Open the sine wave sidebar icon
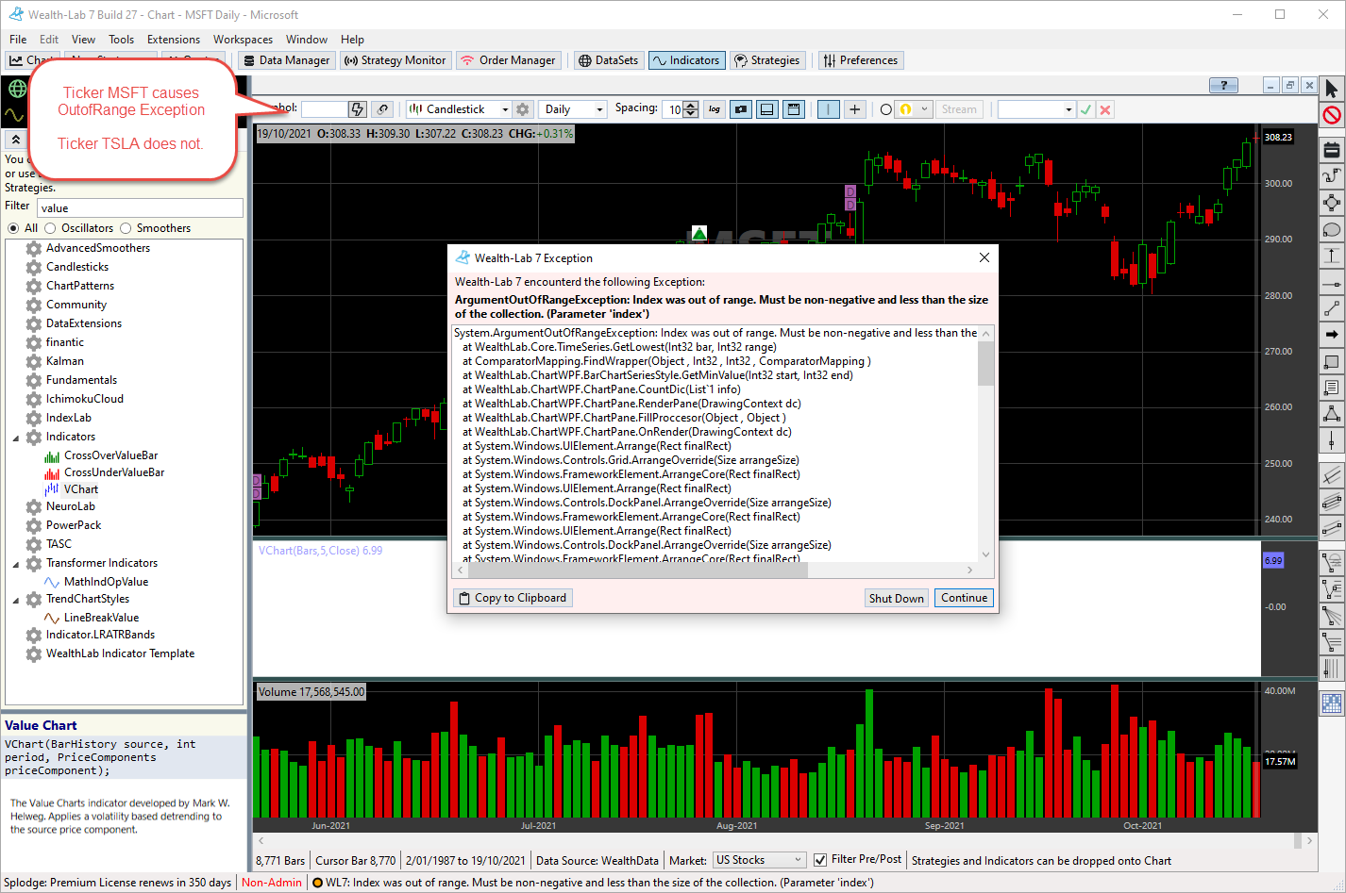Image resolution: width=1346 pixels, height=893 pixels. [15, 115]
